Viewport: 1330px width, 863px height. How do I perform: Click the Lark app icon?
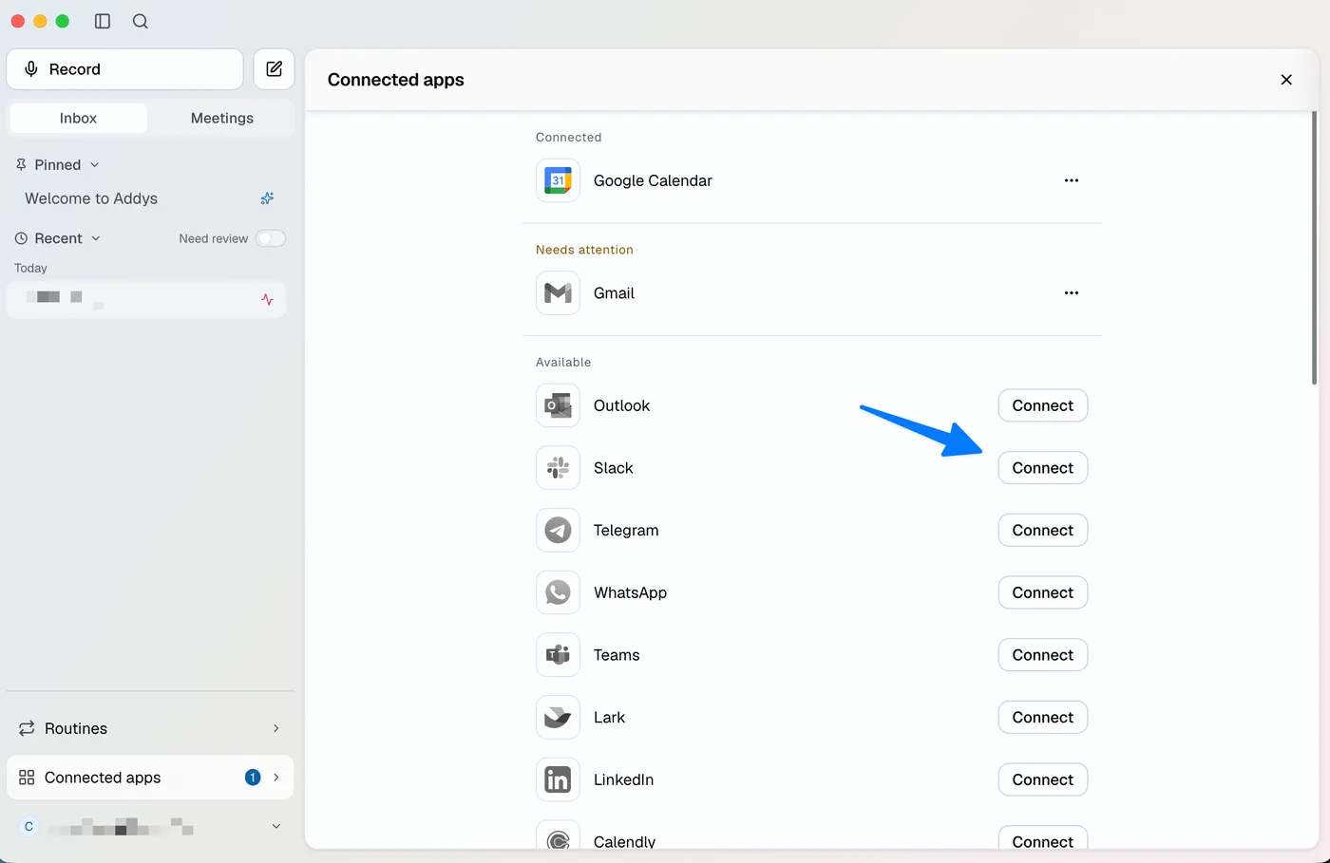558,717
